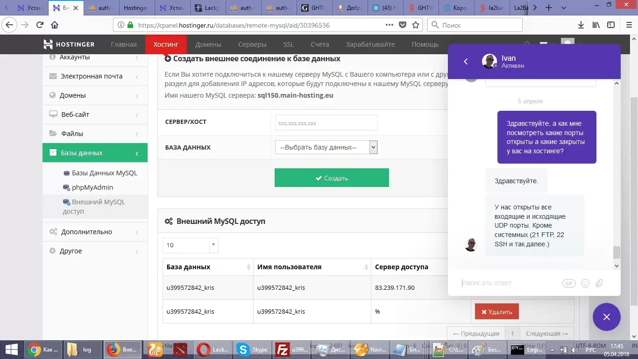Attach a file with the paperclip icon

click(599, 283)
